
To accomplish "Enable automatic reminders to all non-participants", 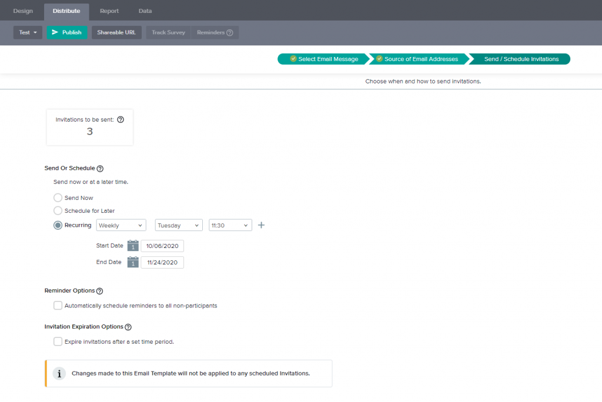I will point(58,305).
